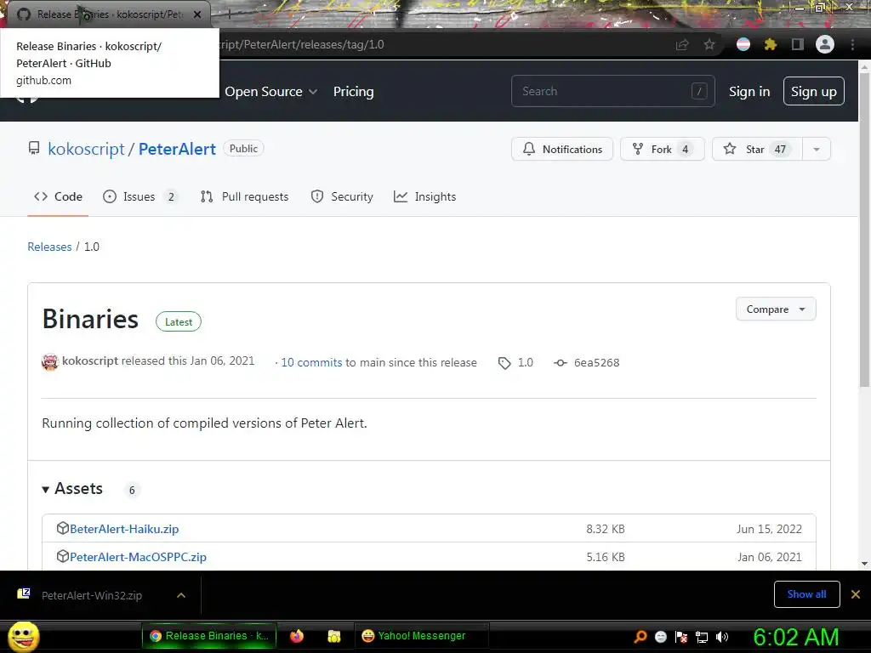Image resolution: width=871 pixels, height=653 pixels.
Task: Collapse the Assets section triangle
Action: click(46, 489)
